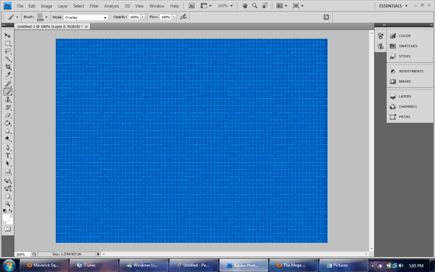Open the Swatches panel

pos(407,46)
